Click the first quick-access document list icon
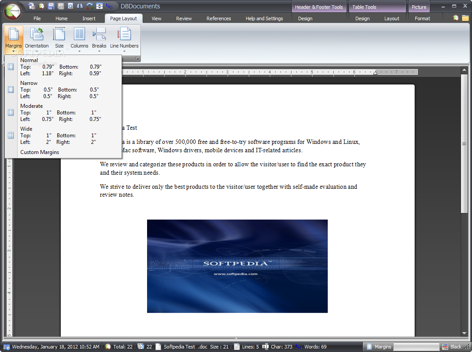Screen dimensions: 472x352 pos(32,6)
